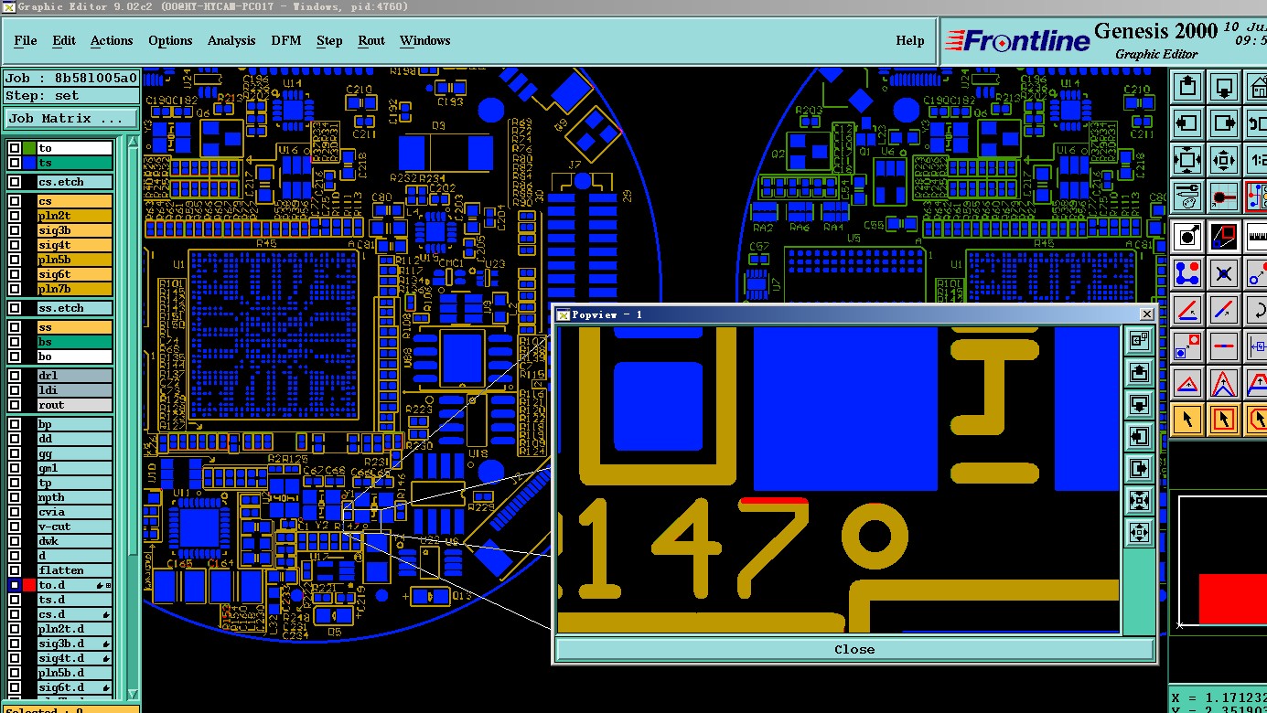Click the layer list scroll down arrow

tap(134, 695)
